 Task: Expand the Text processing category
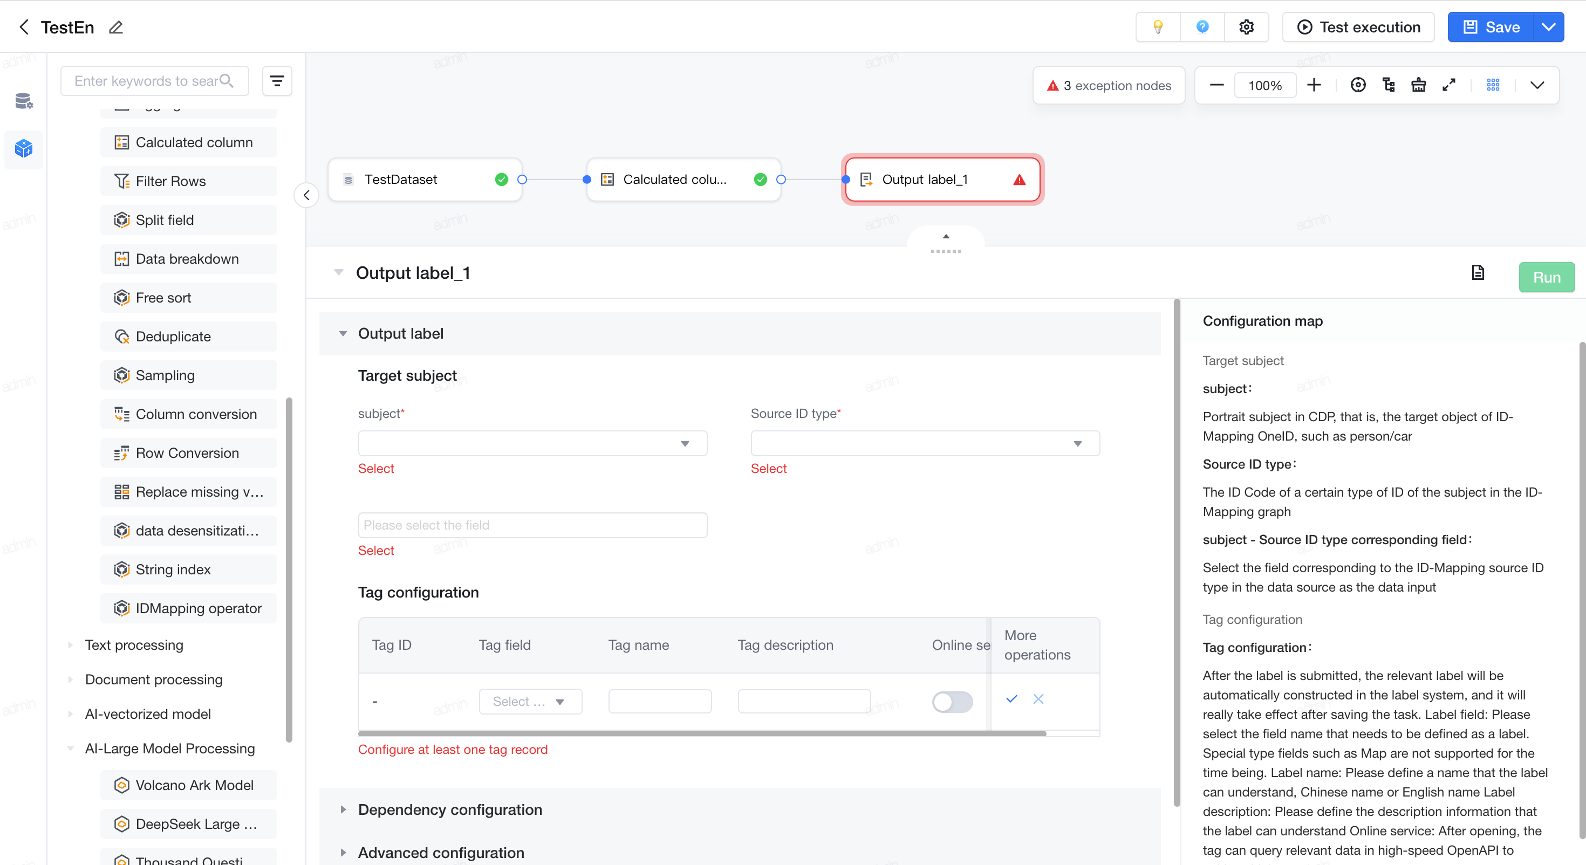(134, 644)
